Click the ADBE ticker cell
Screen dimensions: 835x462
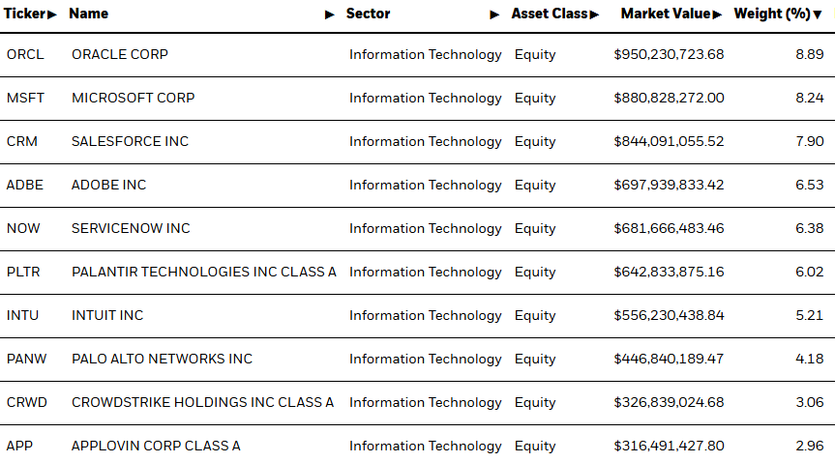pyautogui.click(x=24, y=185)
